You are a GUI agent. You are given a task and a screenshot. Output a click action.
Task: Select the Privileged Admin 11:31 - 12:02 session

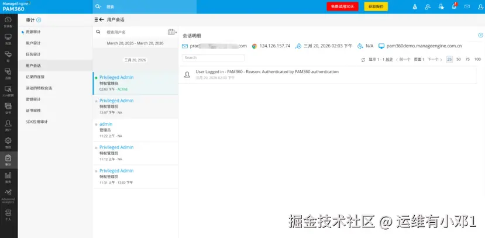136,177
